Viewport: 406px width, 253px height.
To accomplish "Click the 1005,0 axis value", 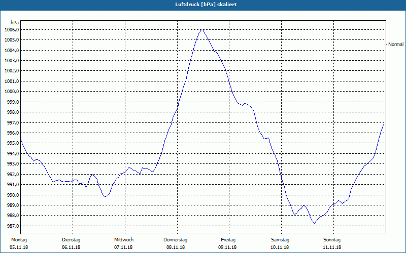I will tap(12, 40).
